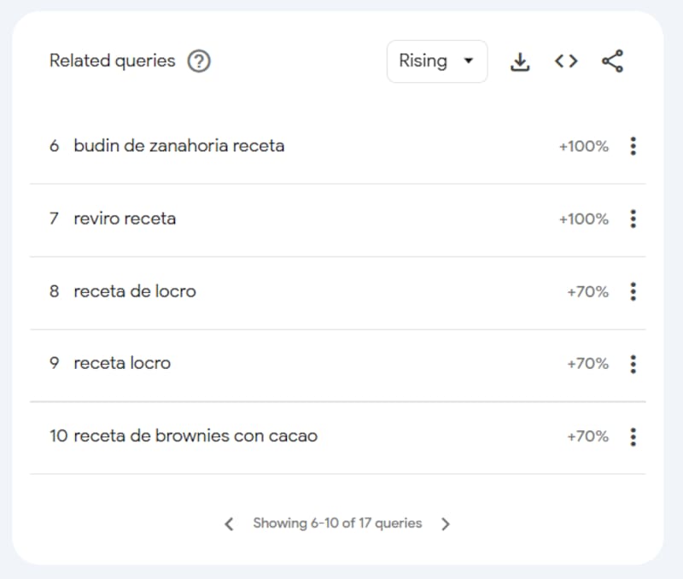
Task: Download the related queries CSV
Action: 520,61
